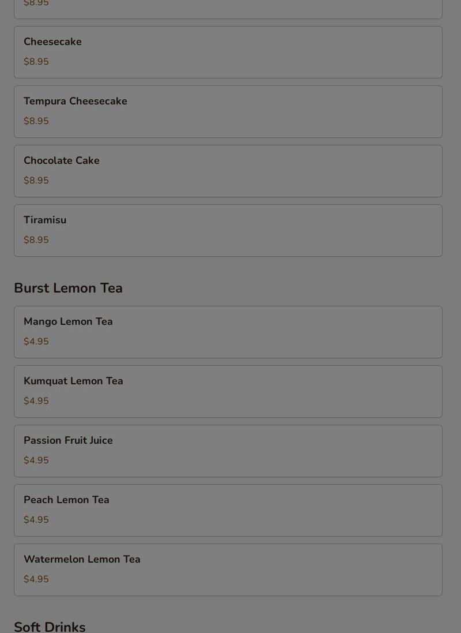Pick the Peach Lemon Tea card
The height and width of the screenshot is (633, 461).
coord(228,510)
